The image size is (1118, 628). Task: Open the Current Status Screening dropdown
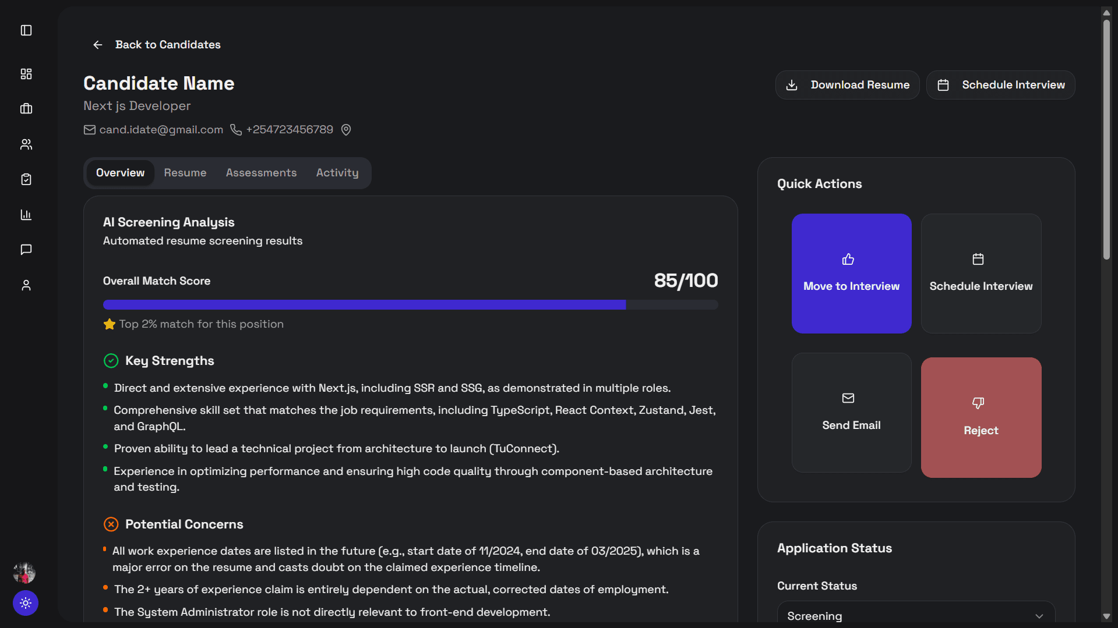tap(915, 615)
